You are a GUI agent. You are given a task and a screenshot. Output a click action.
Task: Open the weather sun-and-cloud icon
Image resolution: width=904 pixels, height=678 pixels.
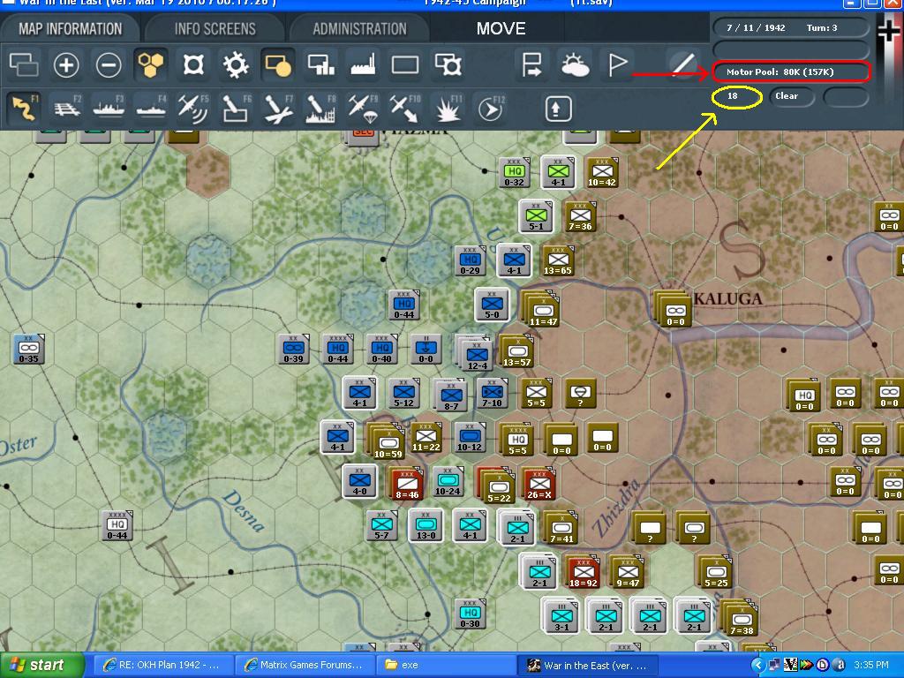coord(574,64)
